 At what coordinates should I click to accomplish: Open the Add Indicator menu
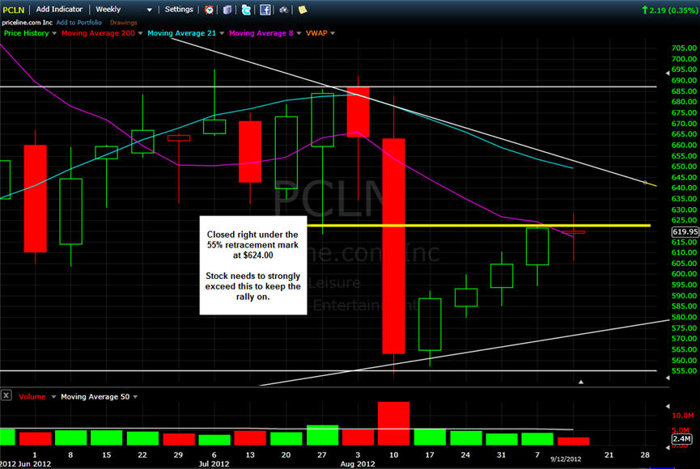[59, 10]
